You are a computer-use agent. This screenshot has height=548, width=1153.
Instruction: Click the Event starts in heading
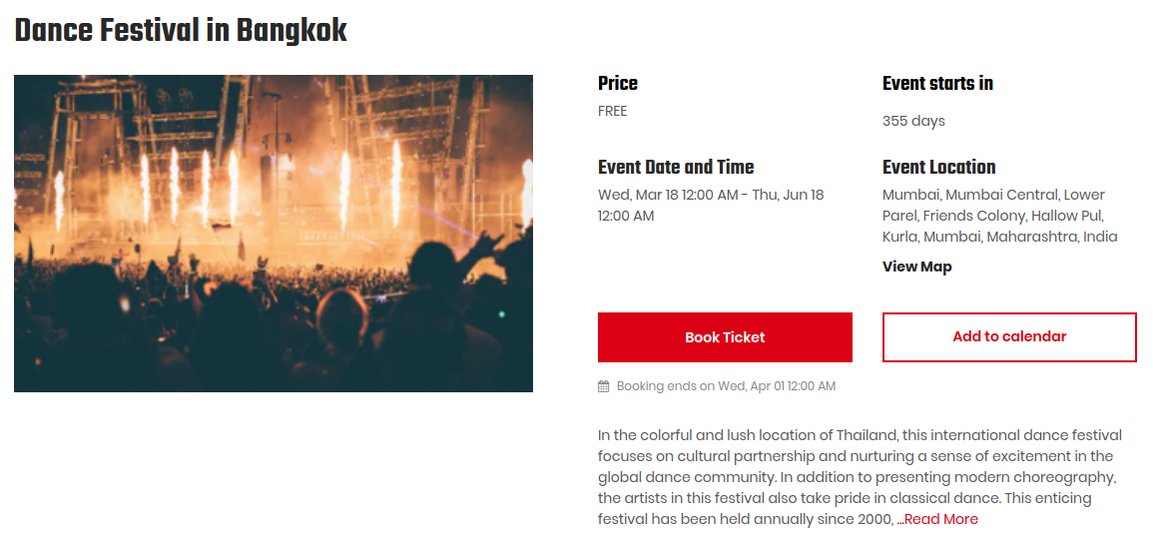click(937, 84)
